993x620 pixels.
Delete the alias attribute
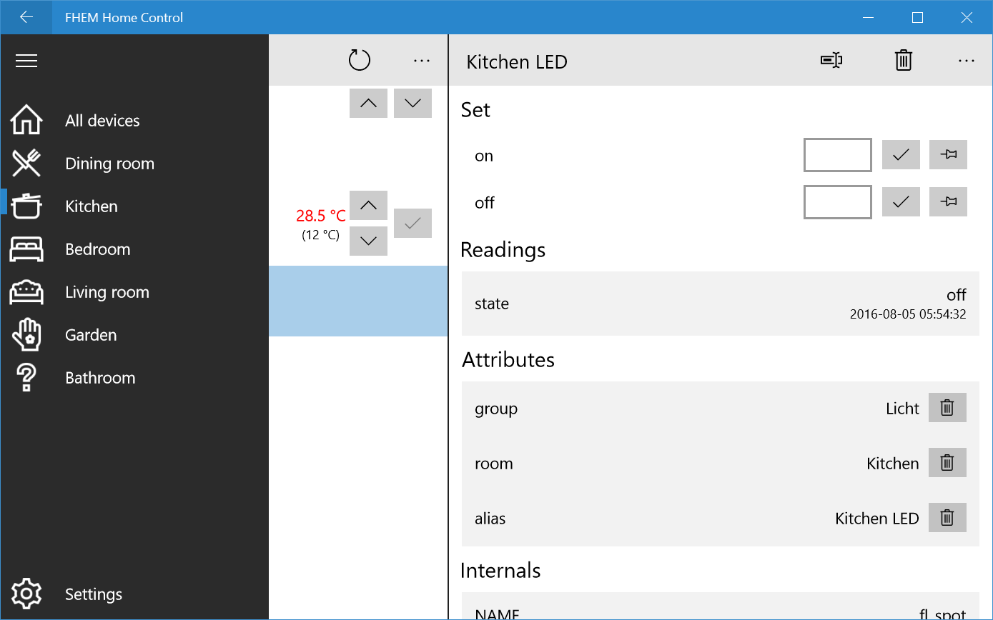pyautogui.click(x=947, y=518)
